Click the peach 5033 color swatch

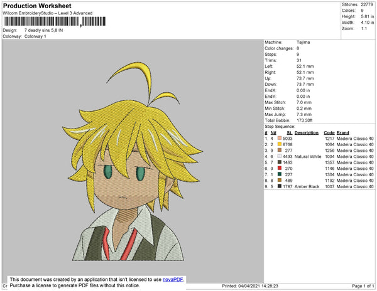coord(280,138)
